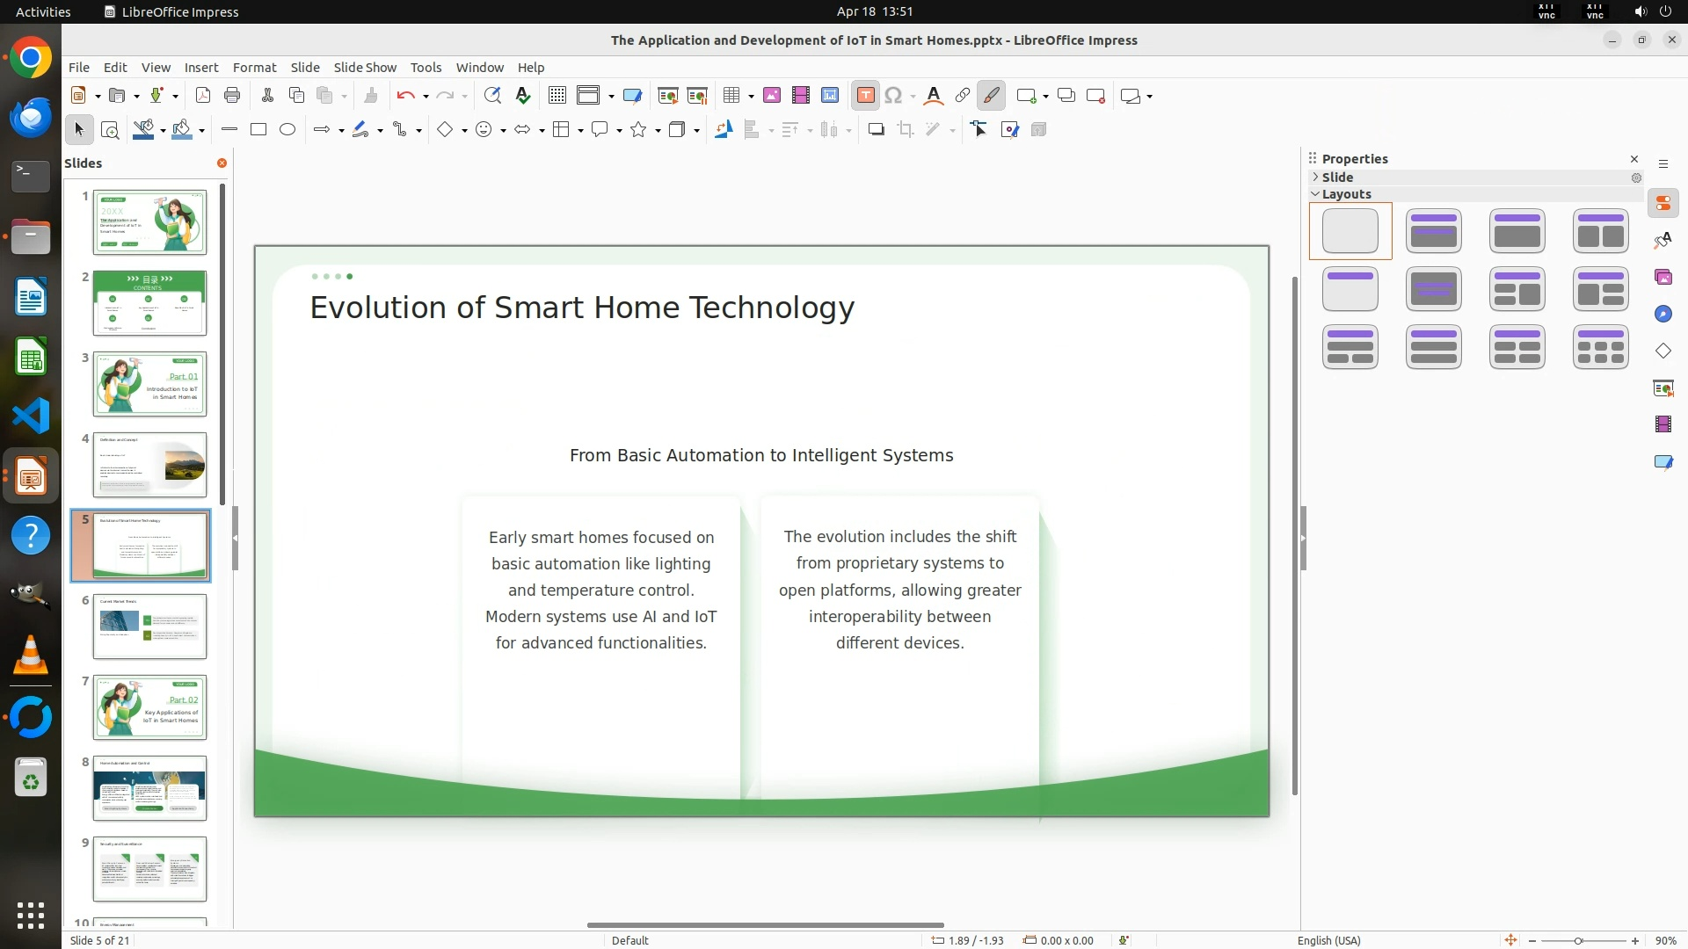
Task: Toggle the Display Grid icon
Action: [557, 96]
